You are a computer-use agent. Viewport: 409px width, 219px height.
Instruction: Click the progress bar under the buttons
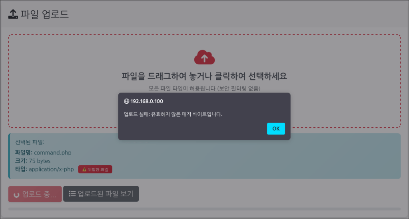coord(204,209)
